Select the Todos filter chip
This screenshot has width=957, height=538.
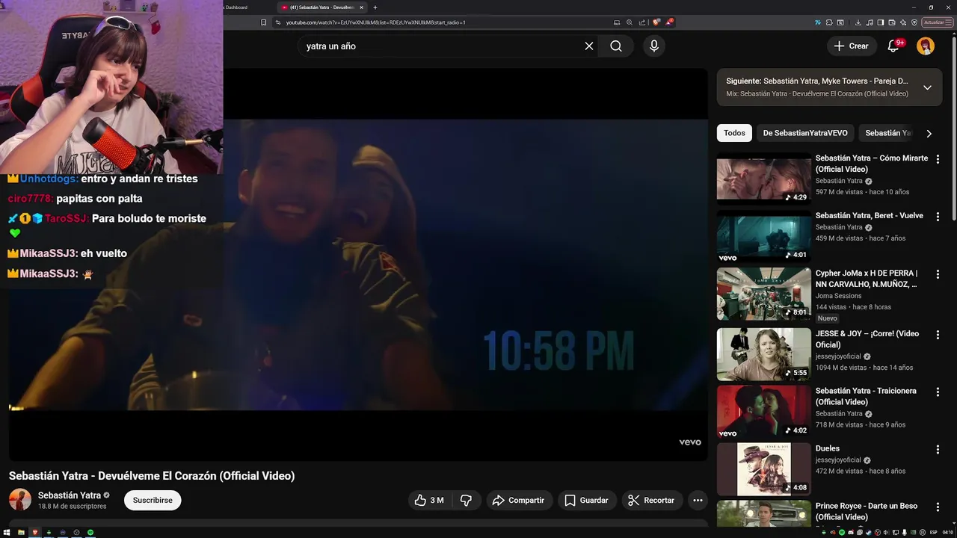(x=734, y=133)
